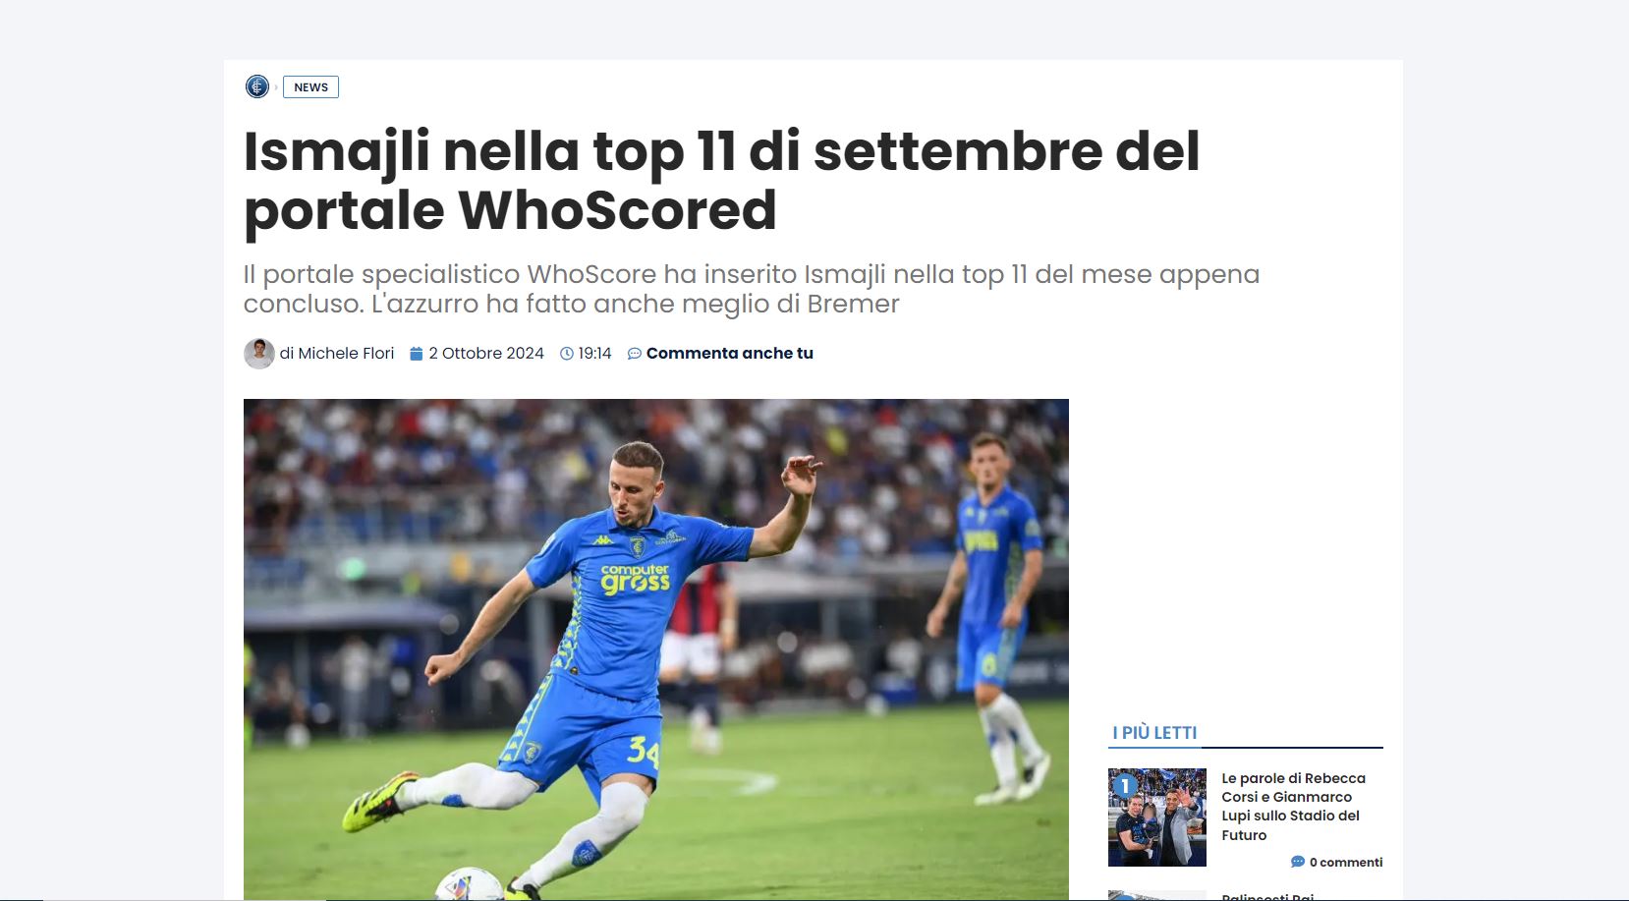This screenshot has height=901, width=1629.
Task: Open the Commenta anche tu link
Action: (729, 354)
